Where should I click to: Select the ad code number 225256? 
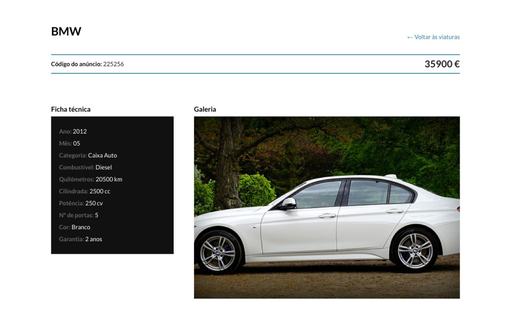click(113, 64)
